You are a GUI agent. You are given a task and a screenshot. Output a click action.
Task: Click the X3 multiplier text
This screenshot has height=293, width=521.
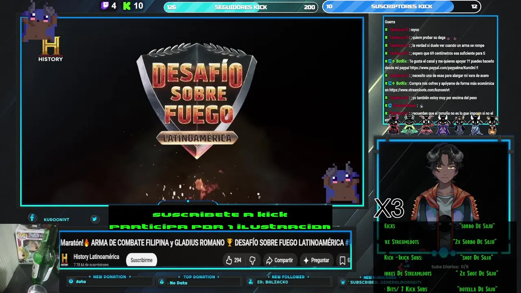(389, 208)
